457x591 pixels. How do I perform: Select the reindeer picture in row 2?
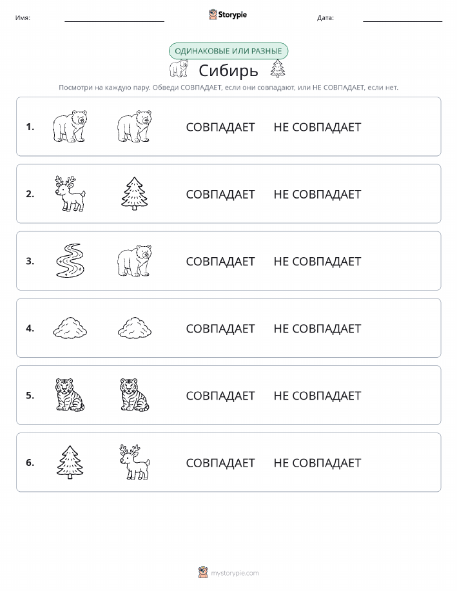(x=70, y=193)
